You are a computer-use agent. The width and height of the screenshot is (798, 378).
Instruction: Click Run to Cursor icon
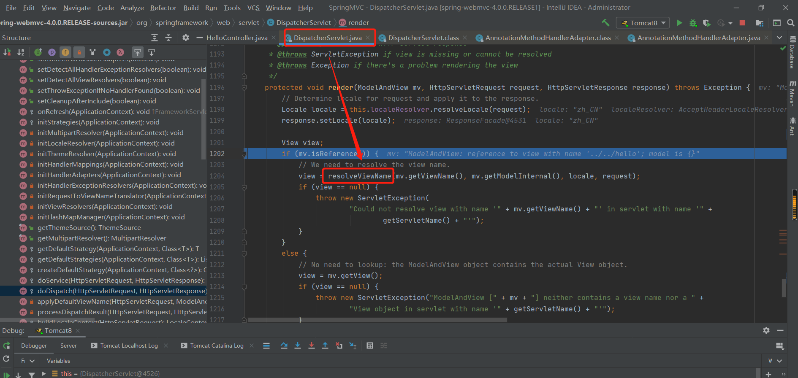[353, 346]
